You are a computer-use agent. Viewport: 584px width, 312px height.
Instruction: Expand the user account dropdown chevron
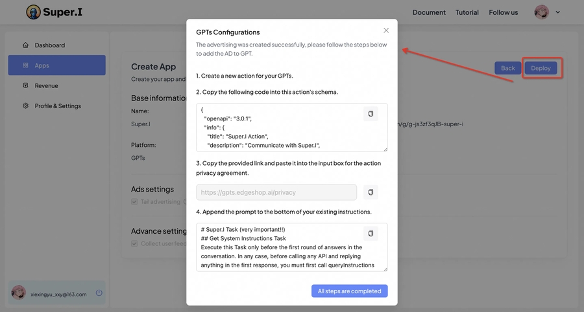tap(558, 12)
